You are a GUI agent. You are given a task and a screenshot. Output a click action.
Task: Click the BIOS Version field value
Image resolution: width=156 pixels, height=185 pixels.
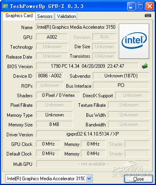(x=87, y=66)
